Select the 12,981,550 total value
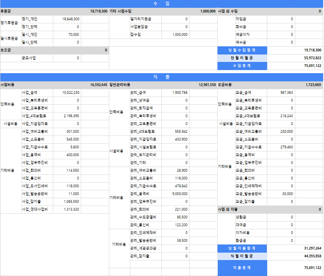Screen dimensions: 324x276 point(207,85)
